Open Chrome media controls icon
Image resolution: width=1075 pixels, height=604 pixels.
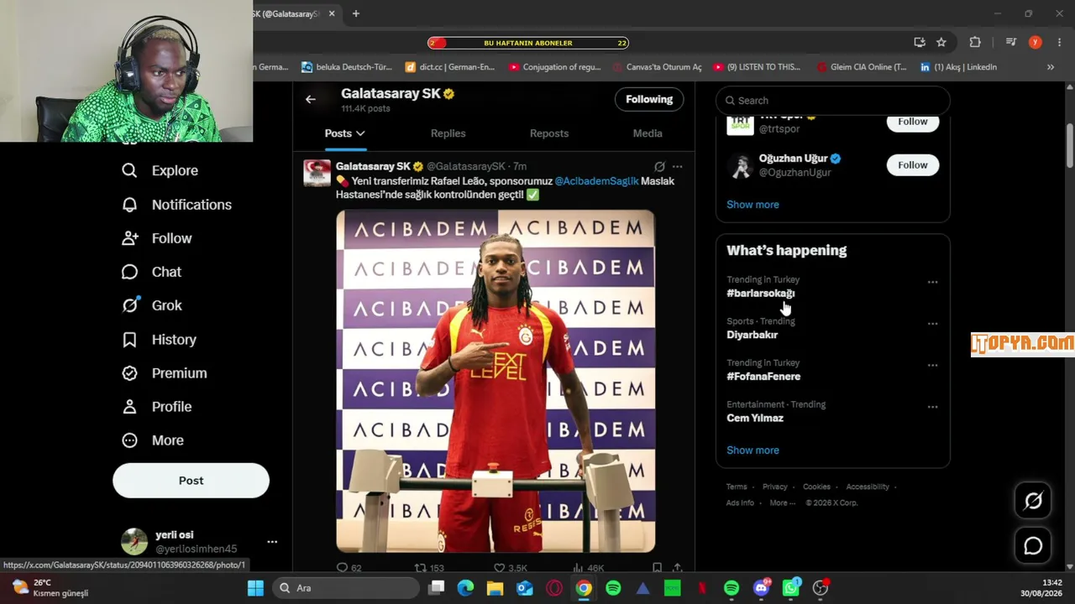pos(1011,42)
